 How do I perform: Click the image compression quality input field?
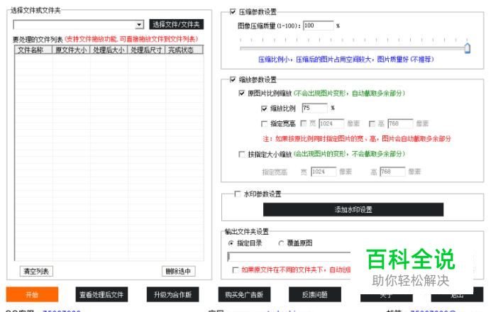tap(319, 26)
